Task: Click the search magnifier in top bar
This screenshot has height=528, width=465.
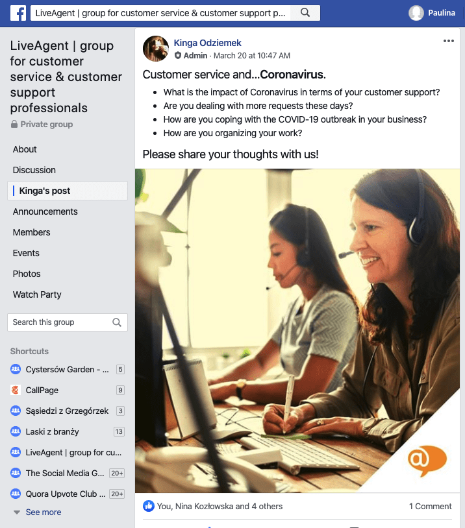Action: pos(305,13)
